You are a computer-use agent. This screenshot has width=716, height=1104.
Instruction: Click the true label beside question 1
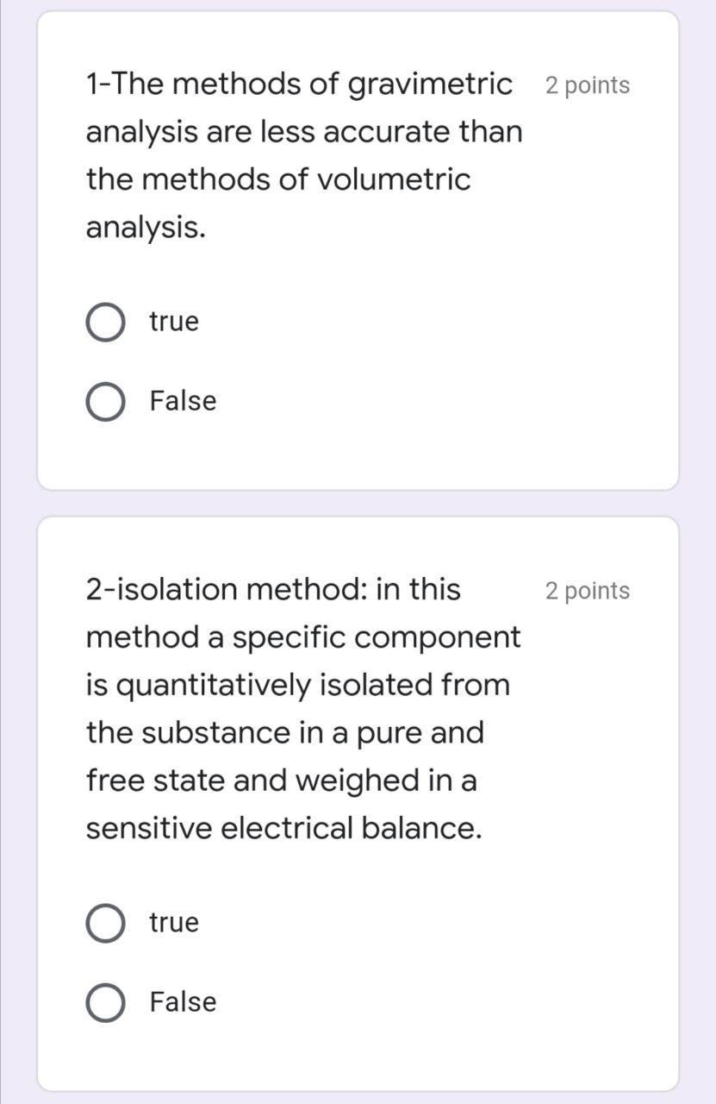172,321
